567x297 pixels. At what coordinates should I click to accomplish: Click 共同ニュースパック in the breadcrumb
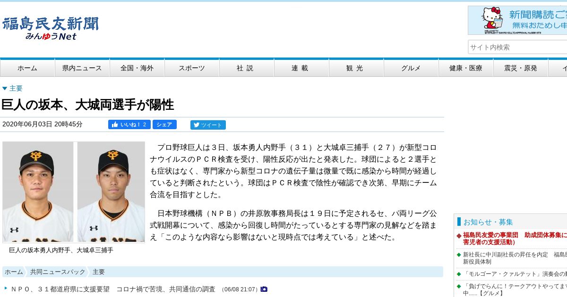(x=58, y=272)
